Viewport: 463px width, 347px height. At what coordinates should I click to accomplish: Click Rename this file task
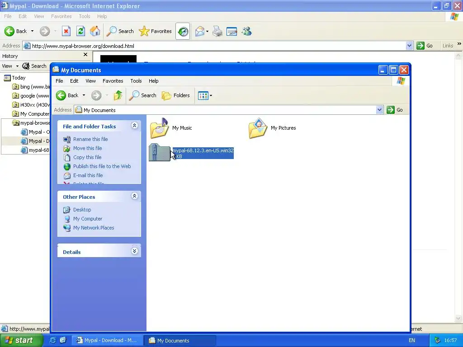point(90,139)
